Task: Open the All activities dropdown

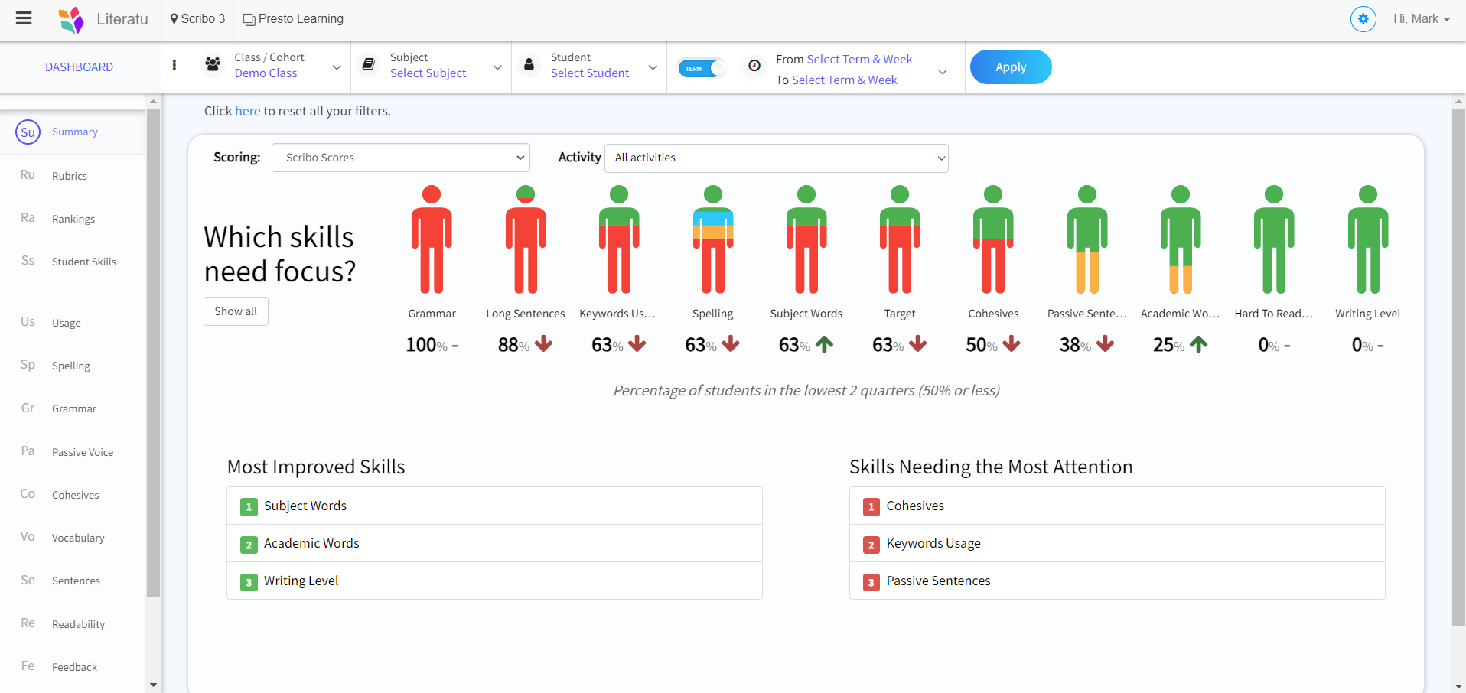Action: pos(776,158)
